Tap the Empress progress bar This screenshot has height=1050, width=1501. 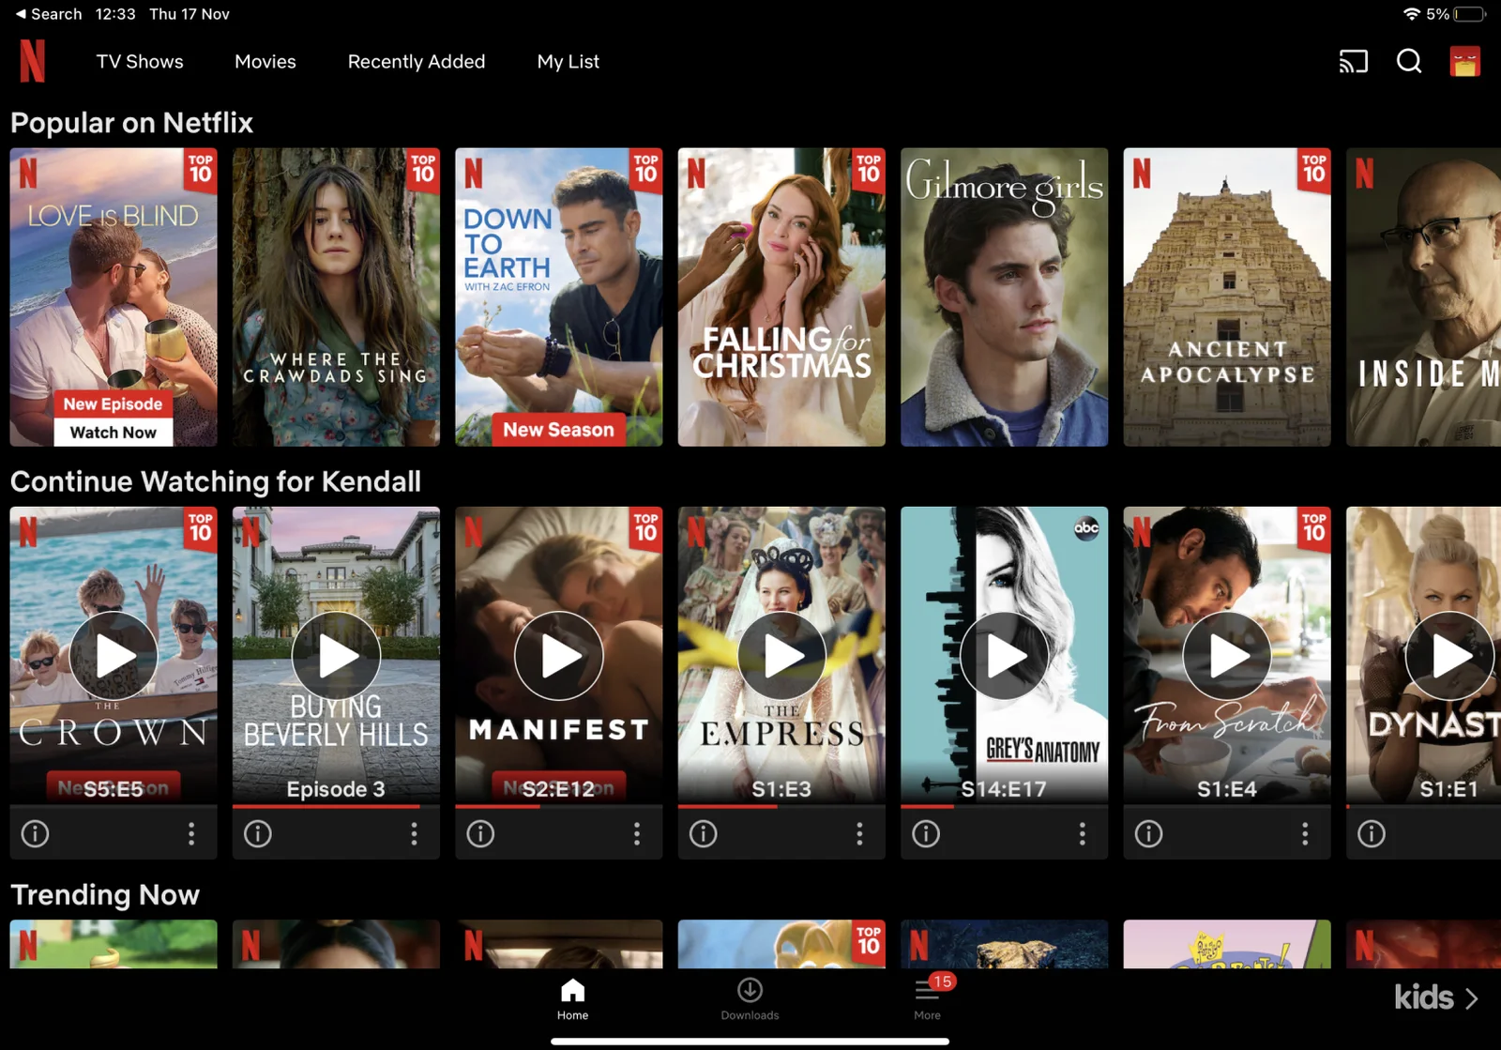[x=781, y=806]
